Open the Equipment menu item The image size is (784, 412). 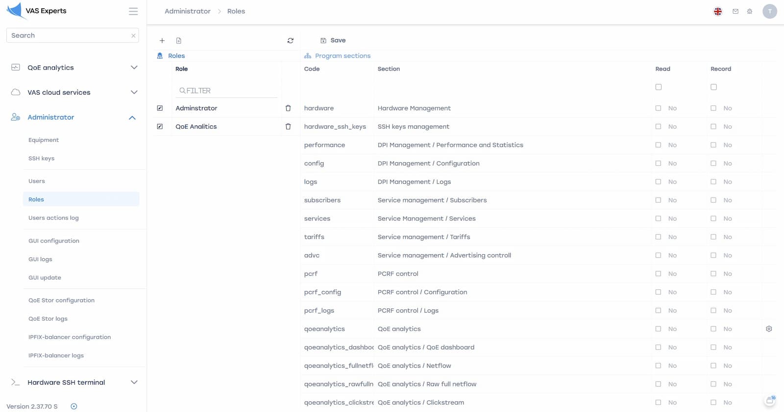click(x=44, y=140)
